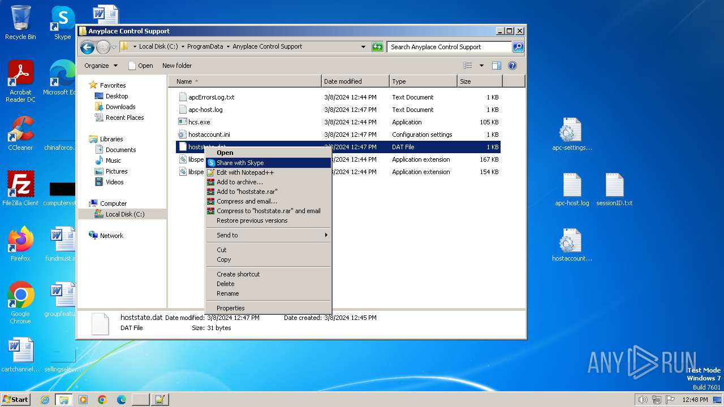
Task: Click the Forward navigation arrow in Explorer
Action: point(103,47)
